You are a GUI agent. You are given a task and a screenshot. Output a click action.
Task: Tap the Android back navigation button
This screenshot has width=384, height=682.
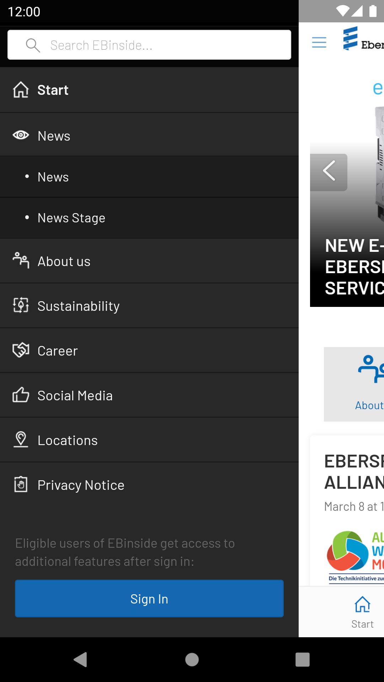[80, 660]
